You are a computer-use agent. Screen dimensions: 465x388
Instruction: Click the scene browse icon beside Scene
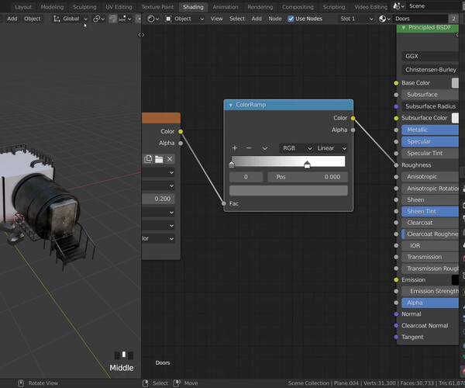(x=398, y=6)
